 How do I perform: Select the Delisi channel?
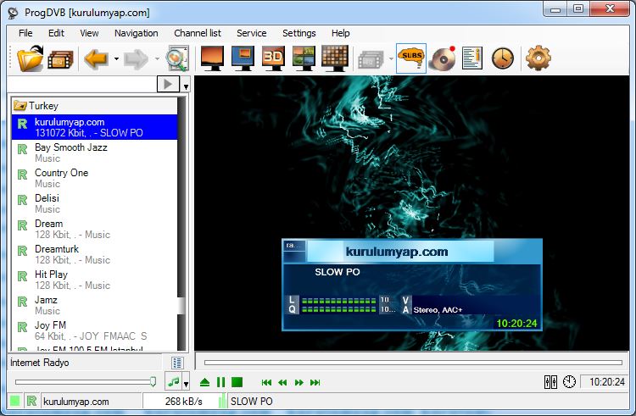(94, 203)
